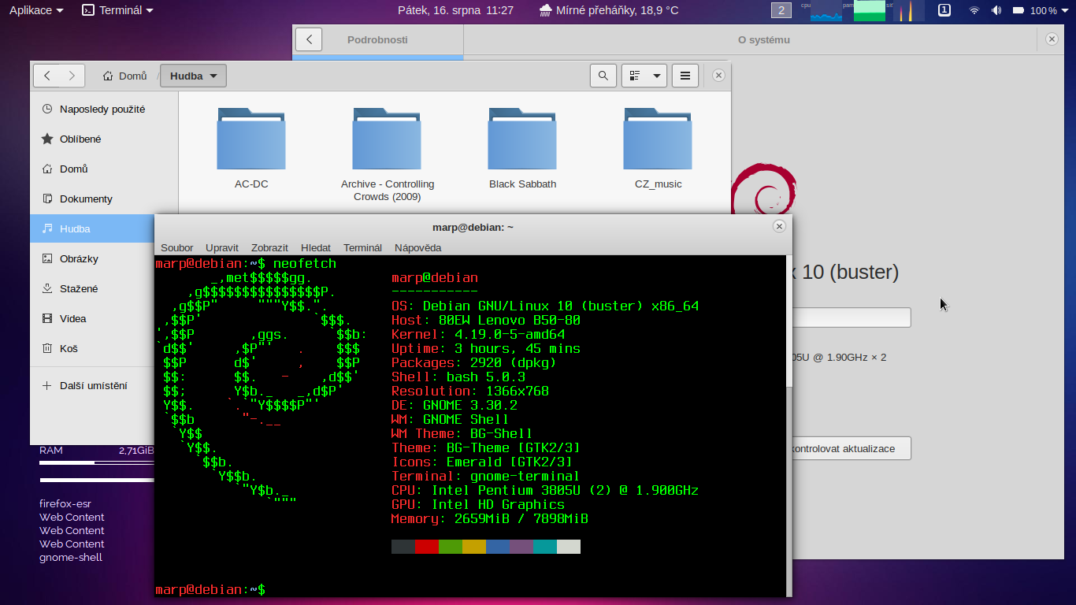The width and height of the screenshot is (1076, 605).
Task: Select Oblíbené in Files sidebar
Action: click(104, 139)
